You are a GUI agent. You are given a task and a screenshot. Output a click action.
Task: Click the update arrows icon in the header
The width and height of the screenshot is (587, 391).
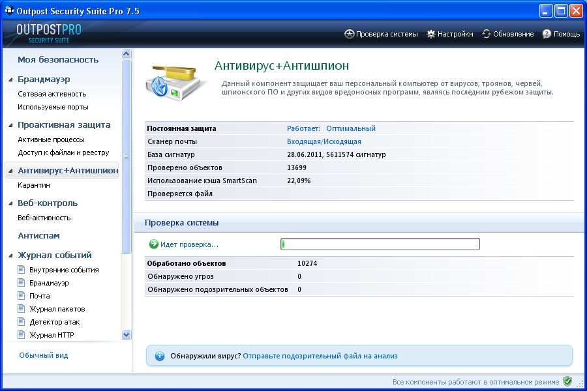pyautogui.click(x=487, y=34)
